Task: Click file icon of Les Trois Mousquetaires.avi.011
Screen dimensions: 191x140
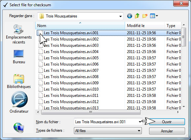Action: click(x=41, y=96)
